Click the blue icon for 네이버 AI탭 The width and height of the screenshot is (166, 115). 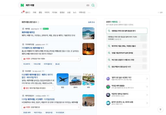(108, 103)
